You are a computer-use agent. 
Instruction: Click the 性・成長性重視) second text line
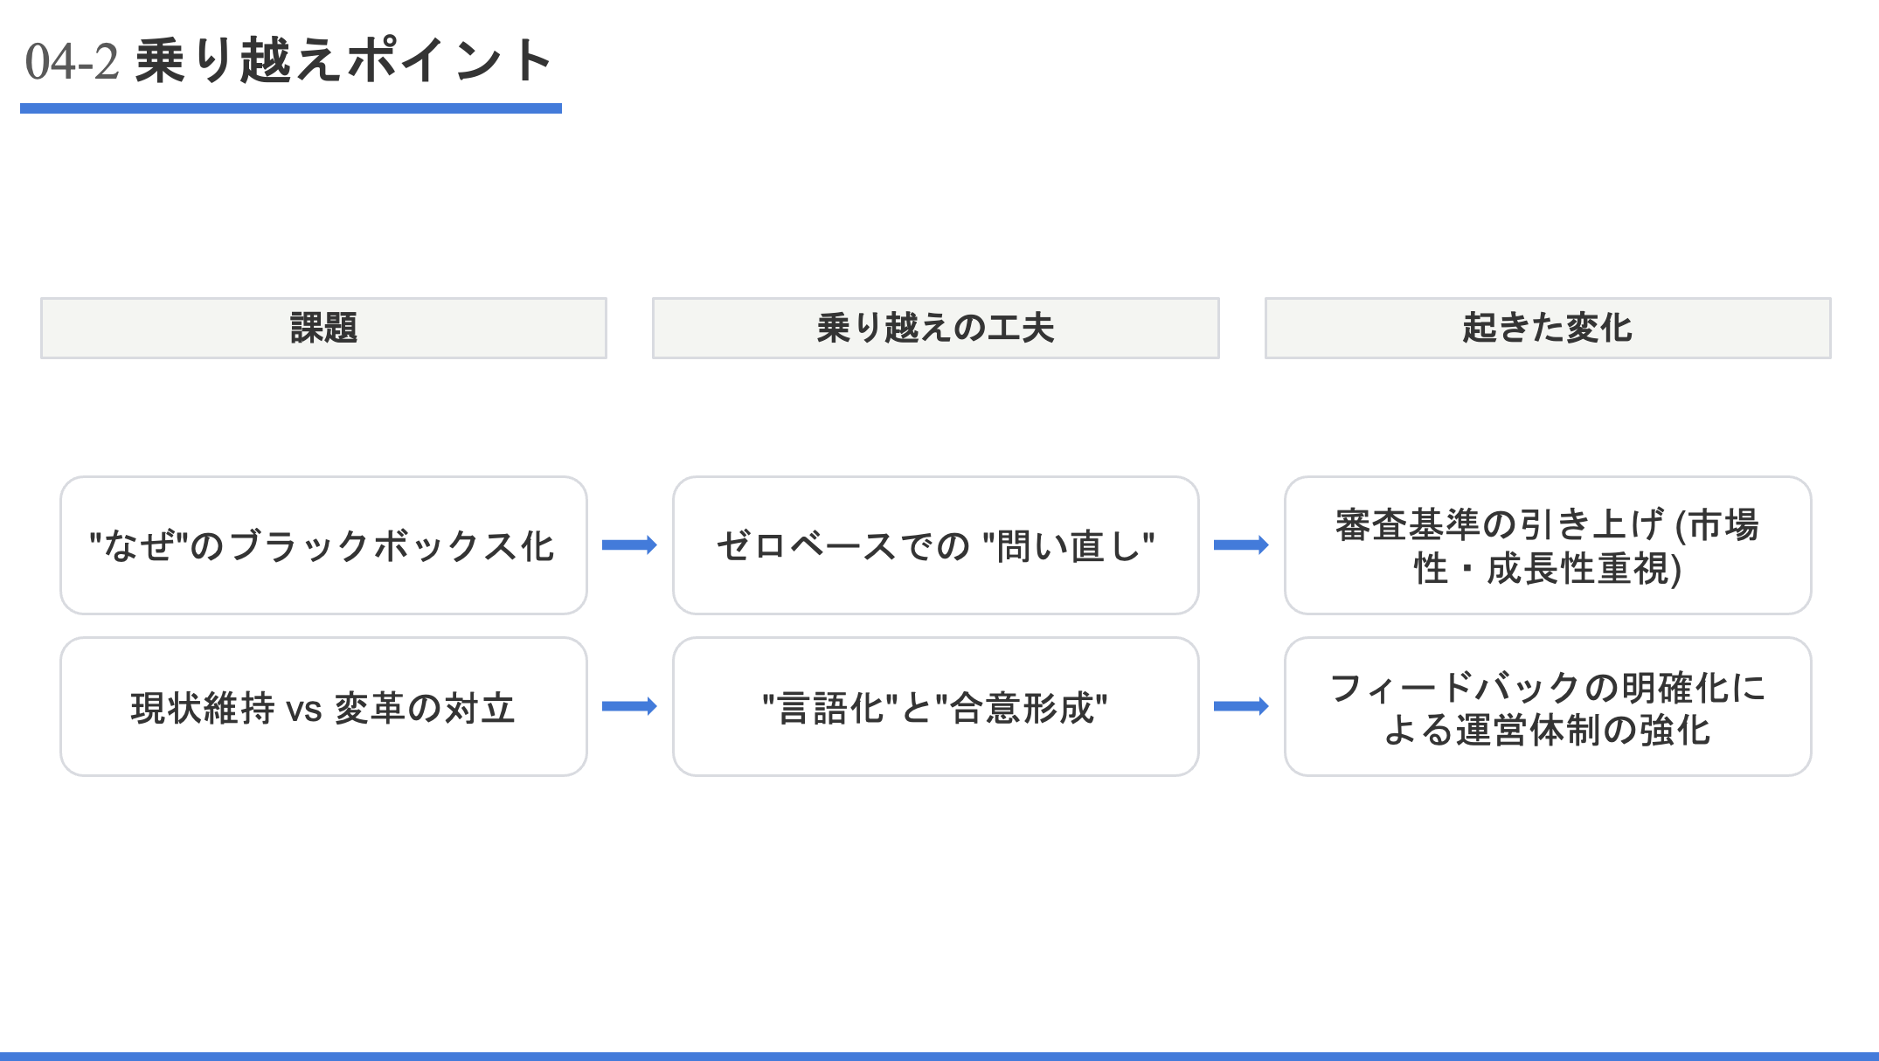[x=1547, y=569]
